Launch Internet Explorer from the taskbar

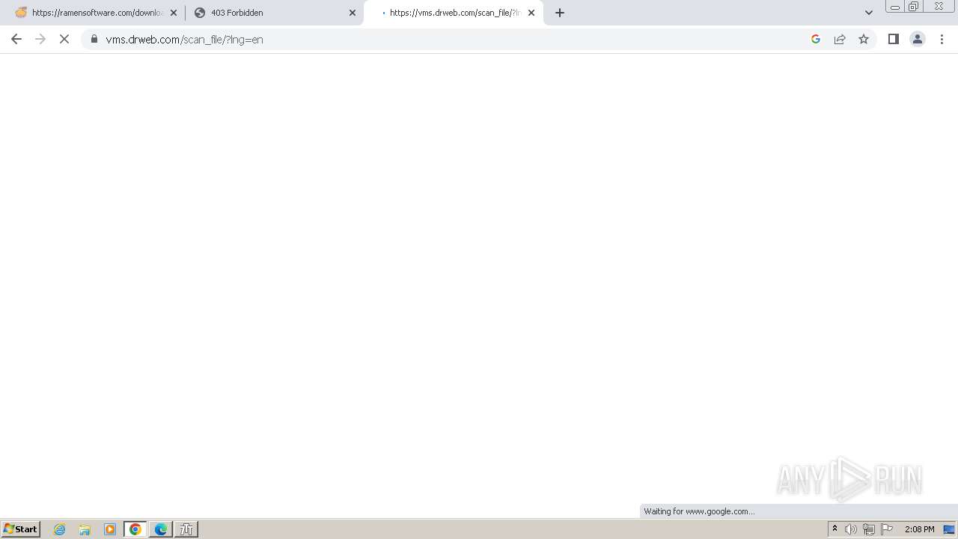(x=60, y=529)
